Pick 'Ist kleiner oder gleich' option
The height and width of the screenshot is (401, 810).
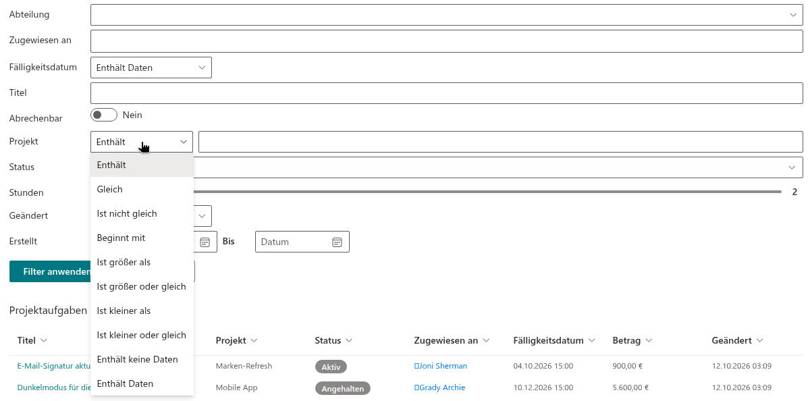(x=142, y=335)
